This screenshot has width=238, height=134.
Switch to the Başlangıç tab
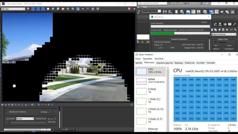178,63
